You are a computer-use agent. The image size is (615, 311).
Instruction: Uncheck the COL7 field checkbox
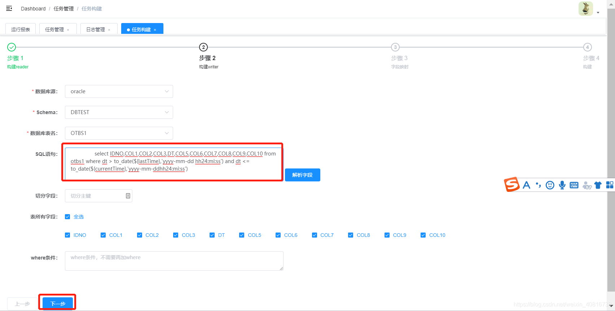315,235
